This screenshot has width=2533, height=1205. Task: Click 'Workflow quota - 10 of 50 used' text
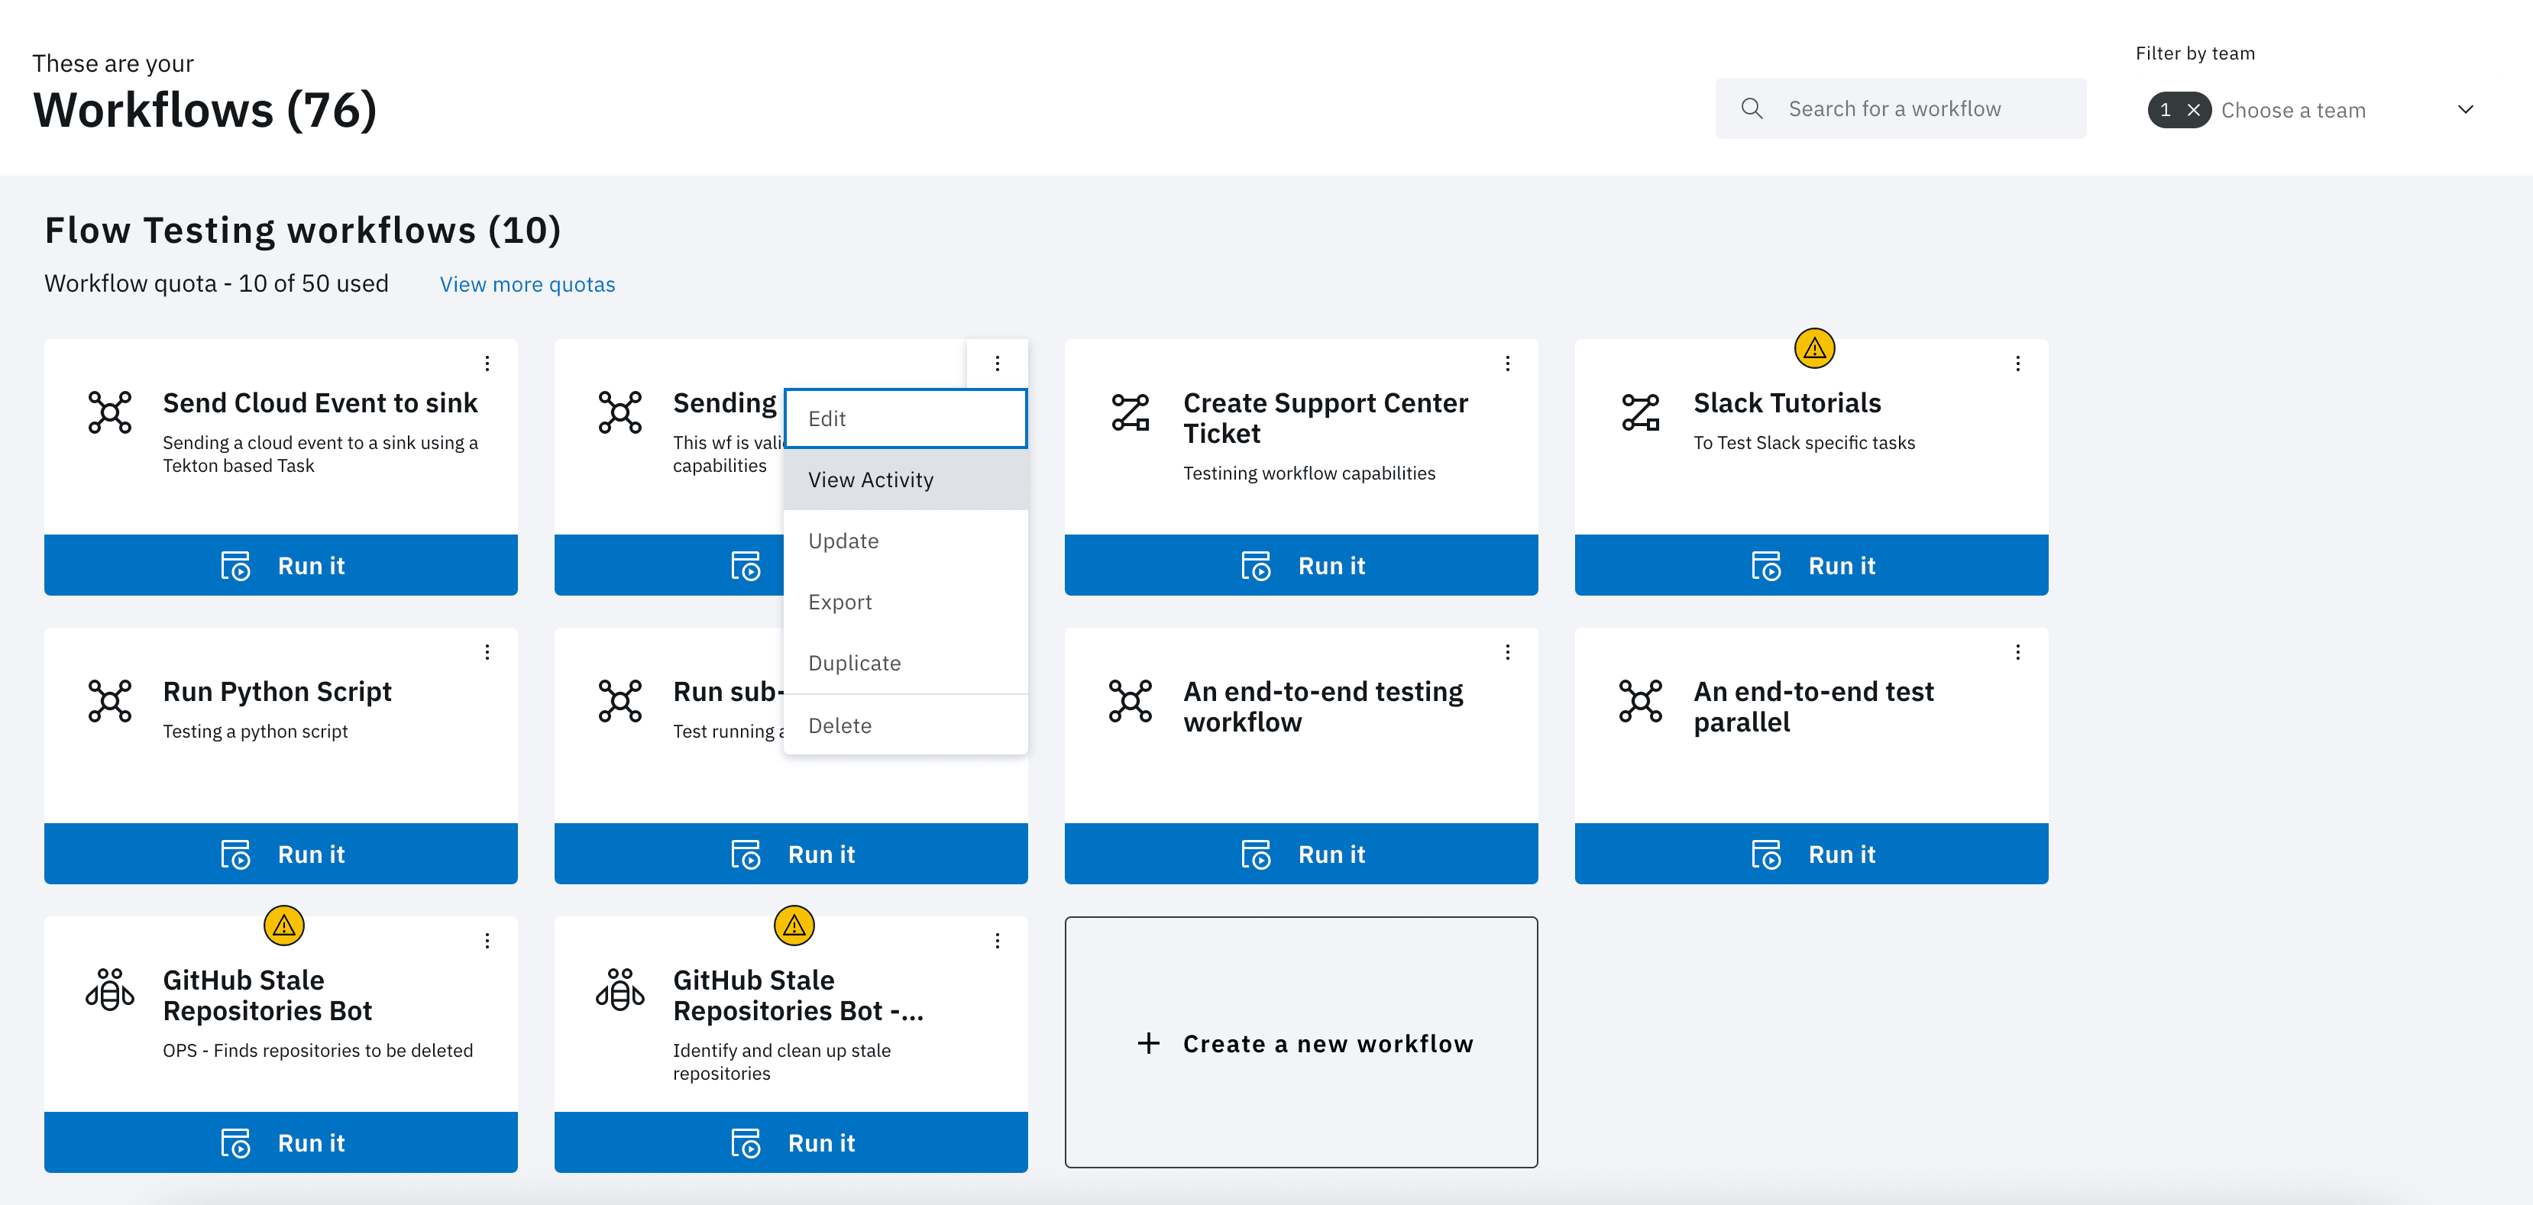[x=216, y=284]
